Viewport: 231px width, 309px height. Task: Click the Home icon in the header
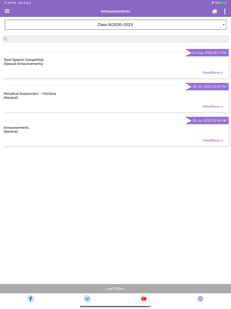pyautogui.click(x=214, y=11)
